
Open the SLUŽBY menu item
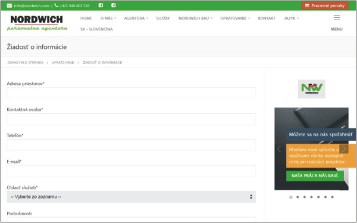(163, 18)
